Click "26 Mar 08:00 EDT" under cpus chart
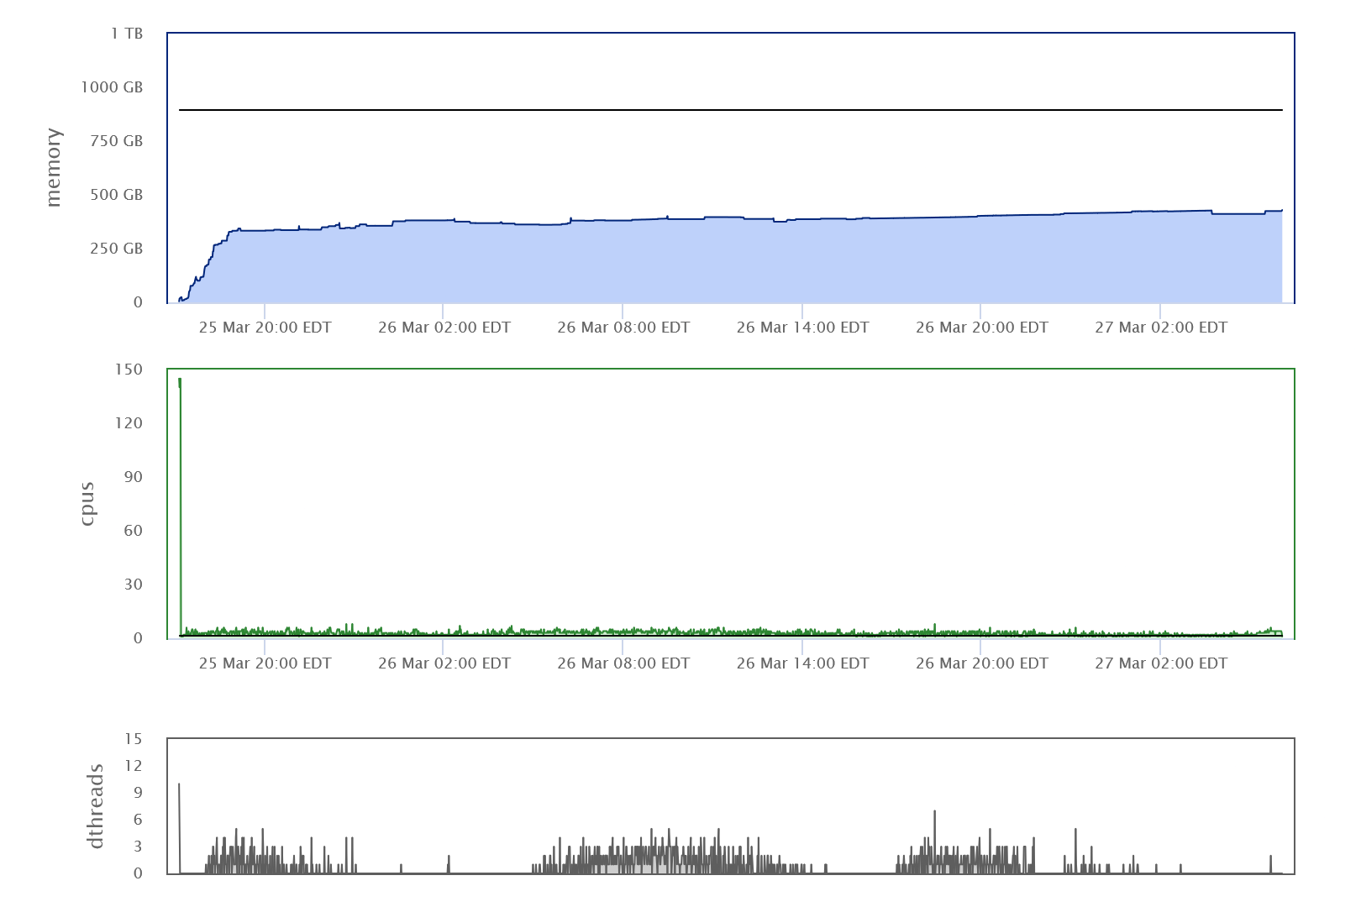The image size is (1361, 907). point(623,663)
